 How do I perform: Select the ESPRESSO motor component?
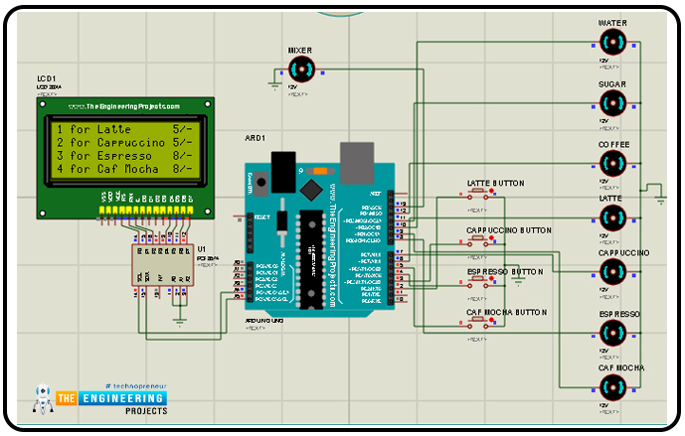click(x=612, y=333)
